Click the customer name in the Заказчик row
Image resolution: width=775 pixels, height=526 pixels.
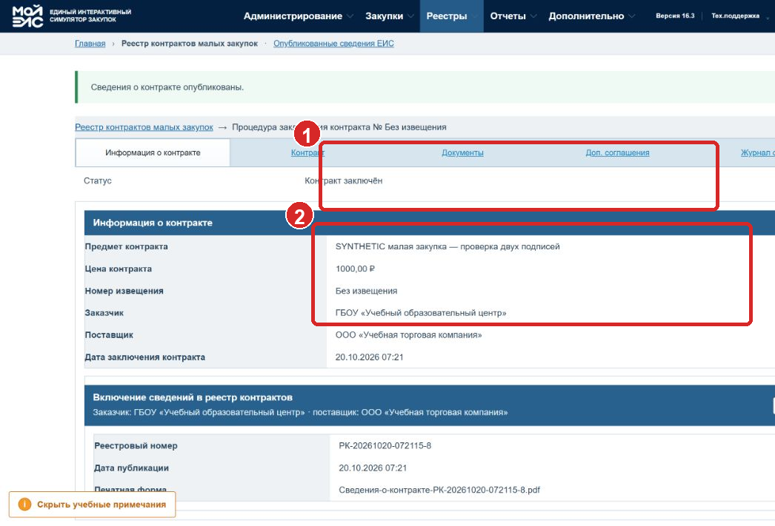[421, 312]
